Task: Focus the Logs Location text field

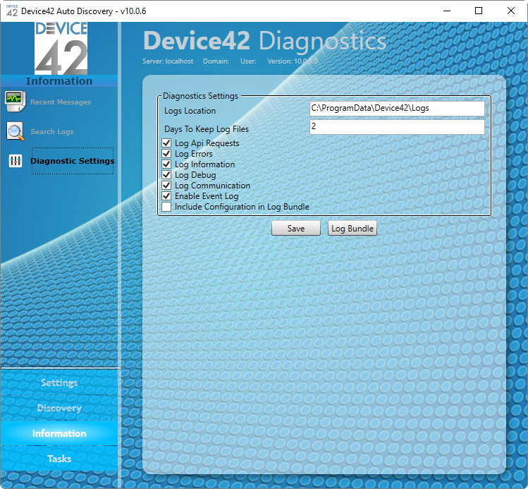Action: tap(397, 109)
